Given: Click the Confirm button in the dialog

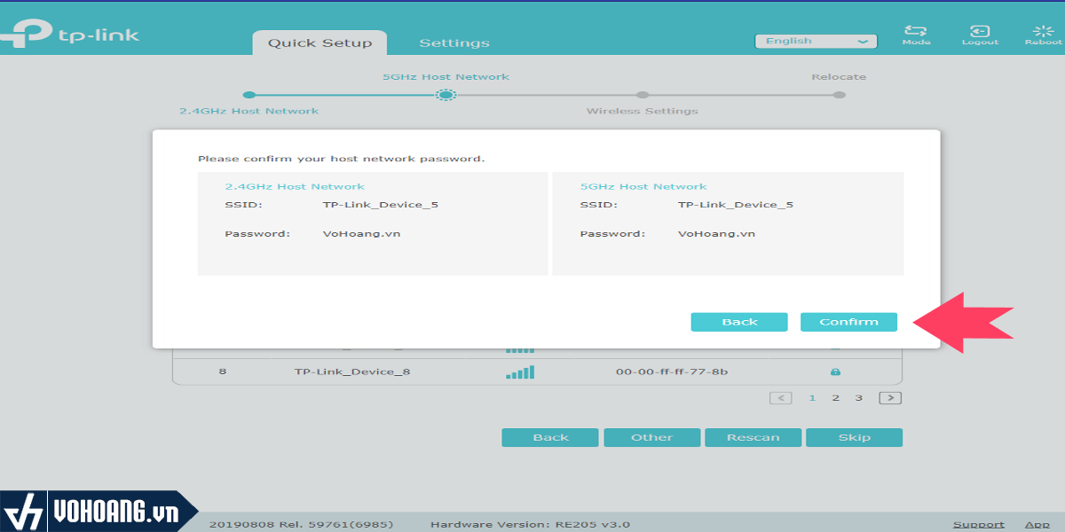Looking at the screenshot, I should [x=848, y=322].
